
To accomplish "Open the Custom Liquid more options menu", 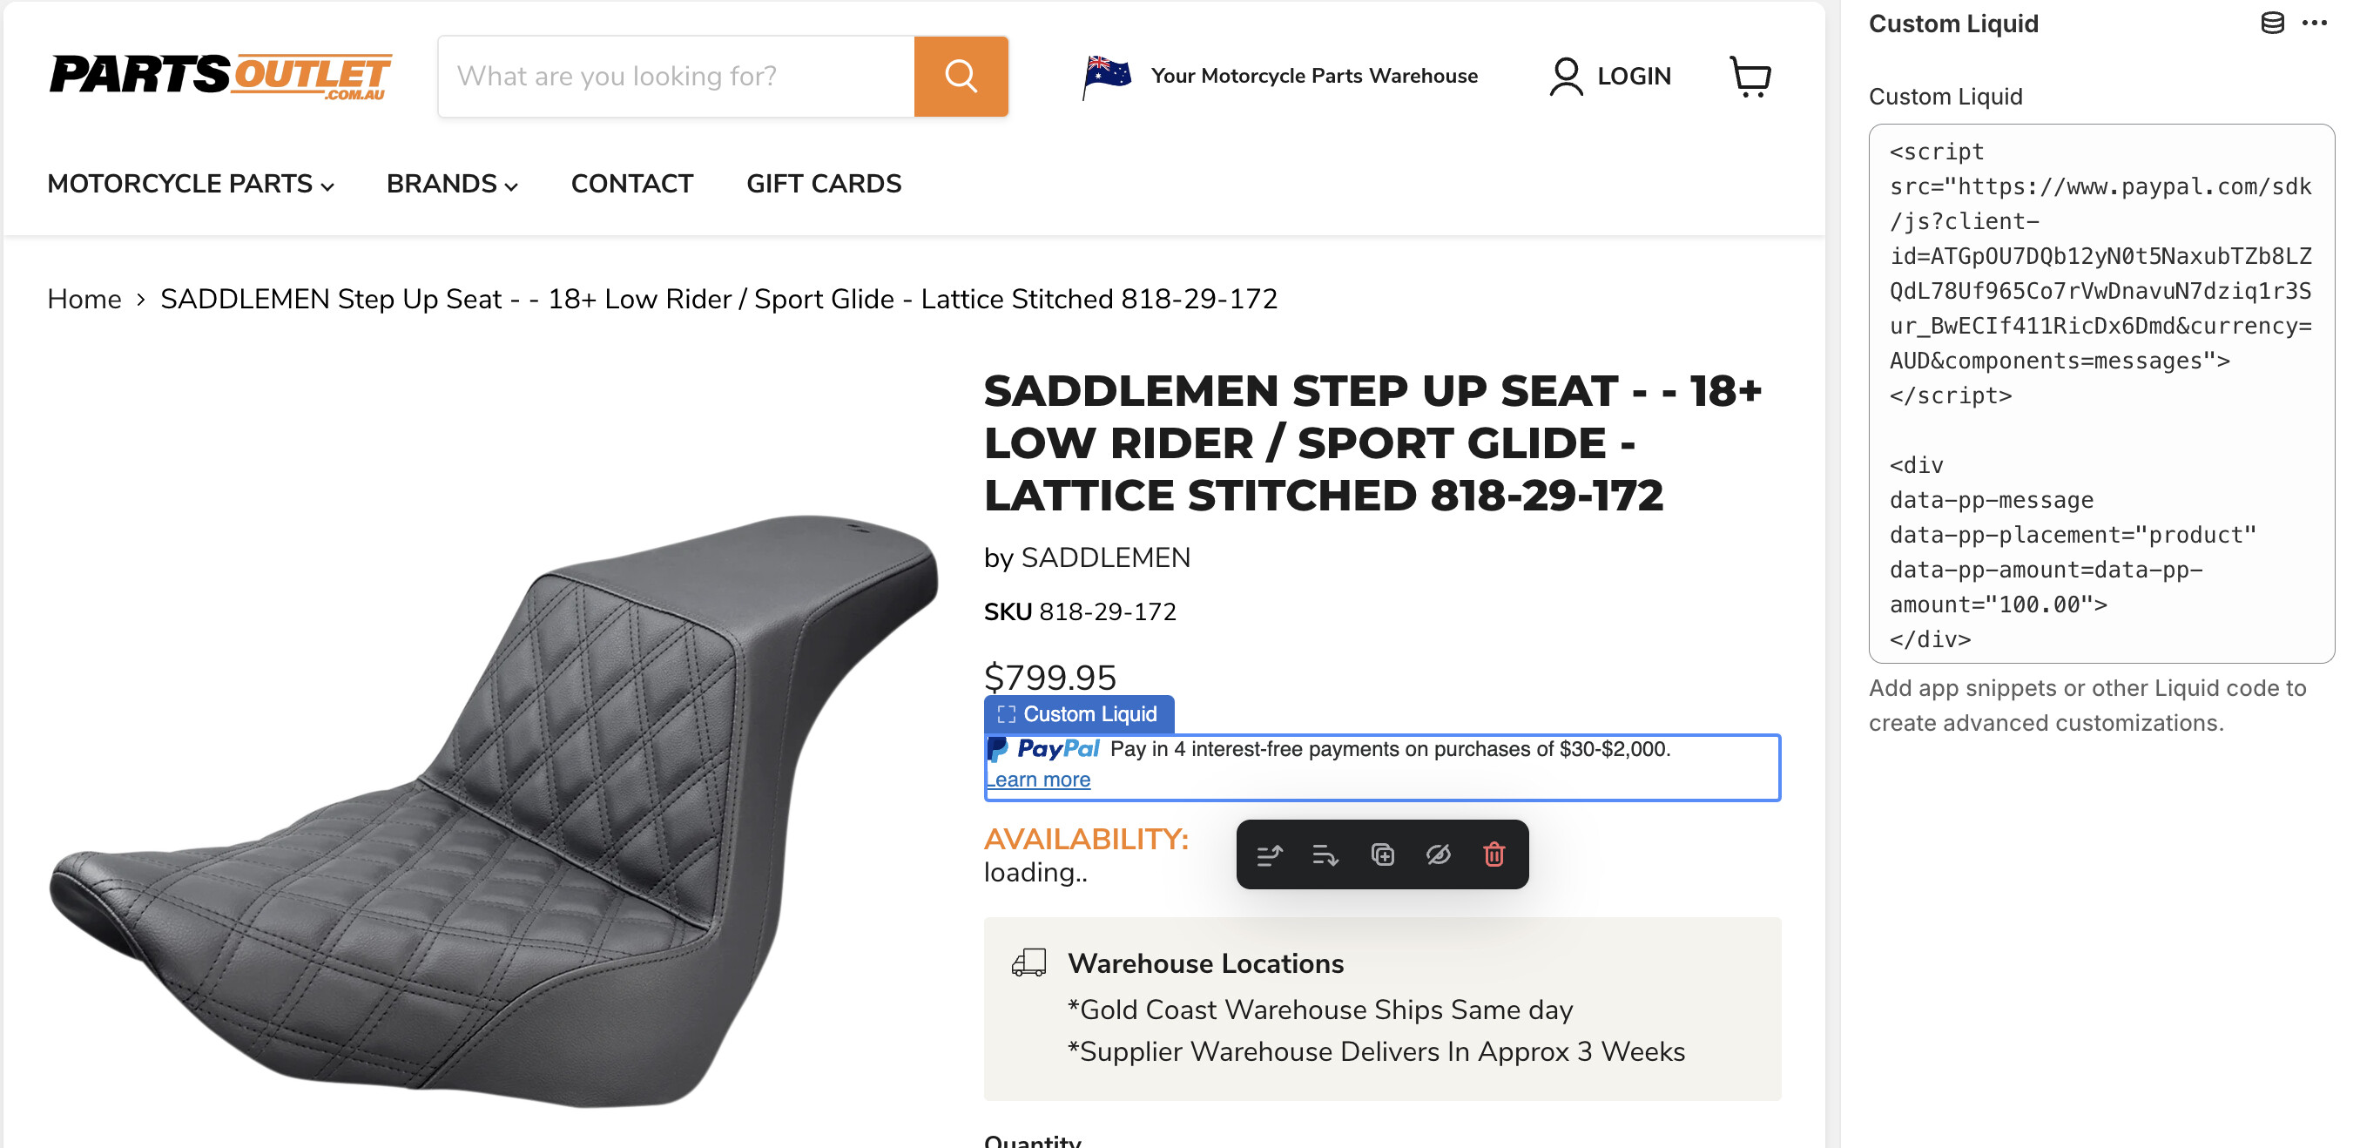I will point(2314,23).
